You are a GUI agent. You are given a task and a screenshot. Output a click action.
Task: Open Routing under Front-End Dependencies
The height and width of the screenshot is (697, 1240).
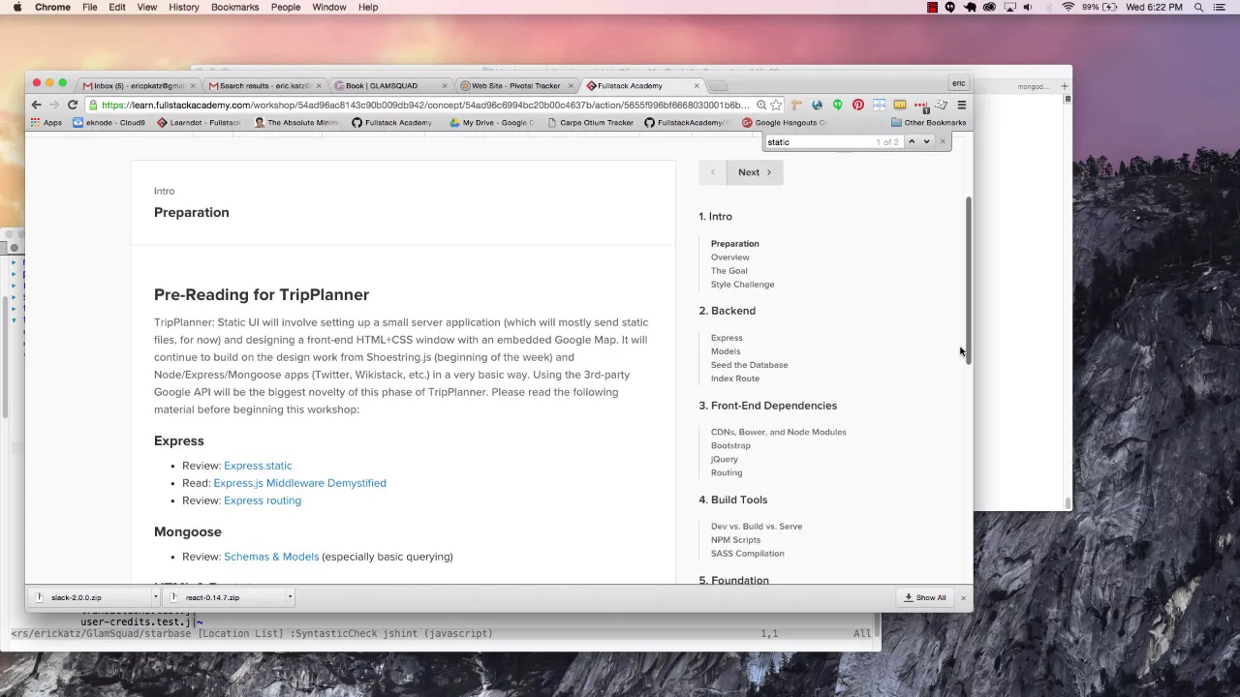727,473
